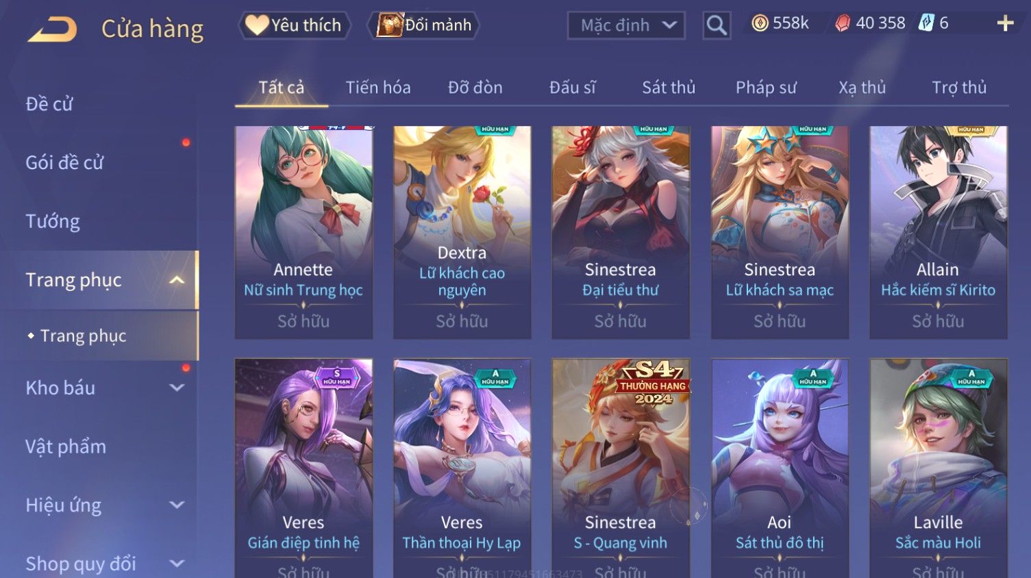
Task: Open Gói đề cử sidebar item
Action: click(x=64, y=163)
